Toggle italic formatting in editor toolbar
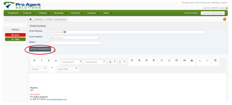The height and width of the screenshot is (105, 232). (42, 60)
